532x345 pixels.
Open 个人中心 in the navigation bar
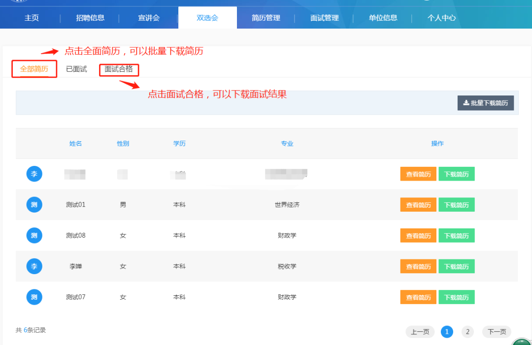(441, 18)
